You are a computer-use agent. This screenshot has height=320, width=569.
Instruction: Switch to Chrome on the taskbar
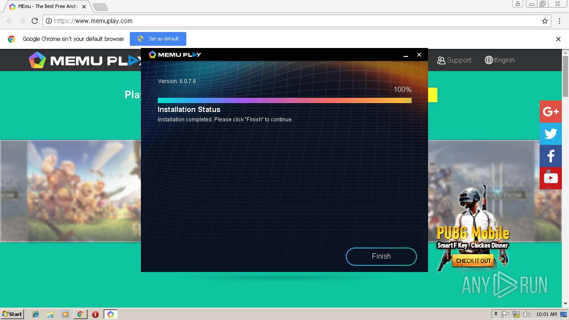[x=80, y=314]
